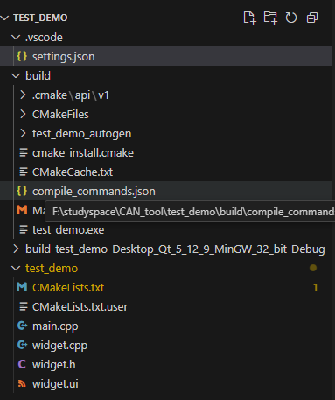Open widget.cpp file
The image size is (335, 400).
click(59, 346)
